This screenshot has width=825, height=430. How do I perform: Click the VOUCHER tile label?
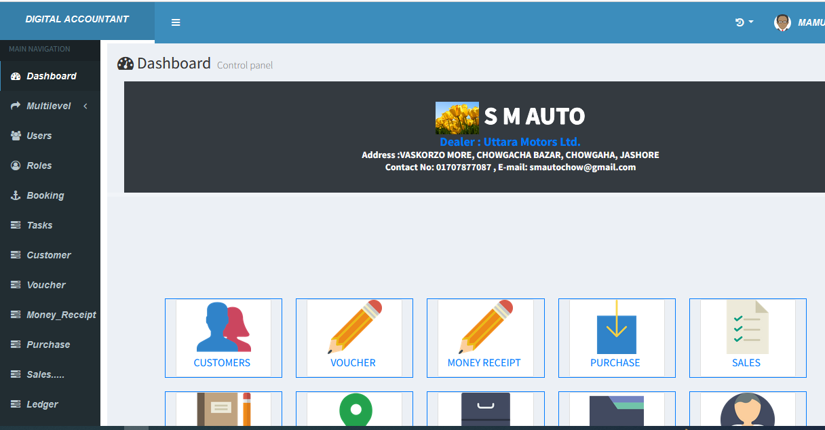(x=353, y=363)
